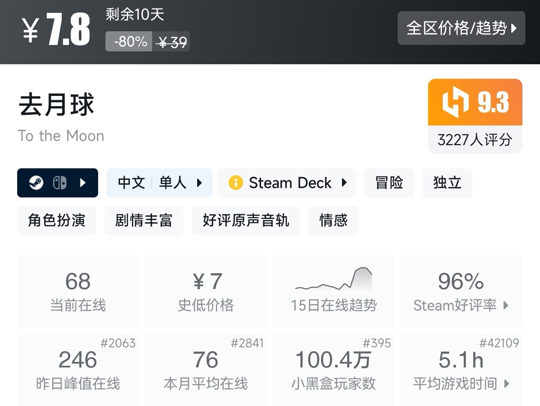Click the yellow Steam Deck info icon
The height and width of the screenshot is (406, 540).
tap(236, 183)
